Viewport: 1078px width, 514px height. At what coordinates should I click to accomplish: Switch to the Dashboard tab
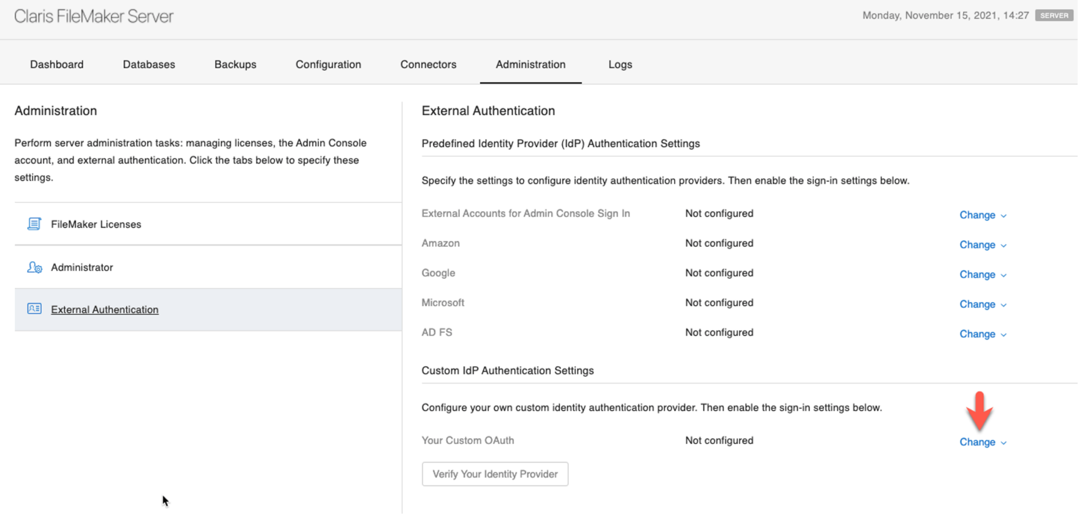pyautogui.click(x=56, y=64)
